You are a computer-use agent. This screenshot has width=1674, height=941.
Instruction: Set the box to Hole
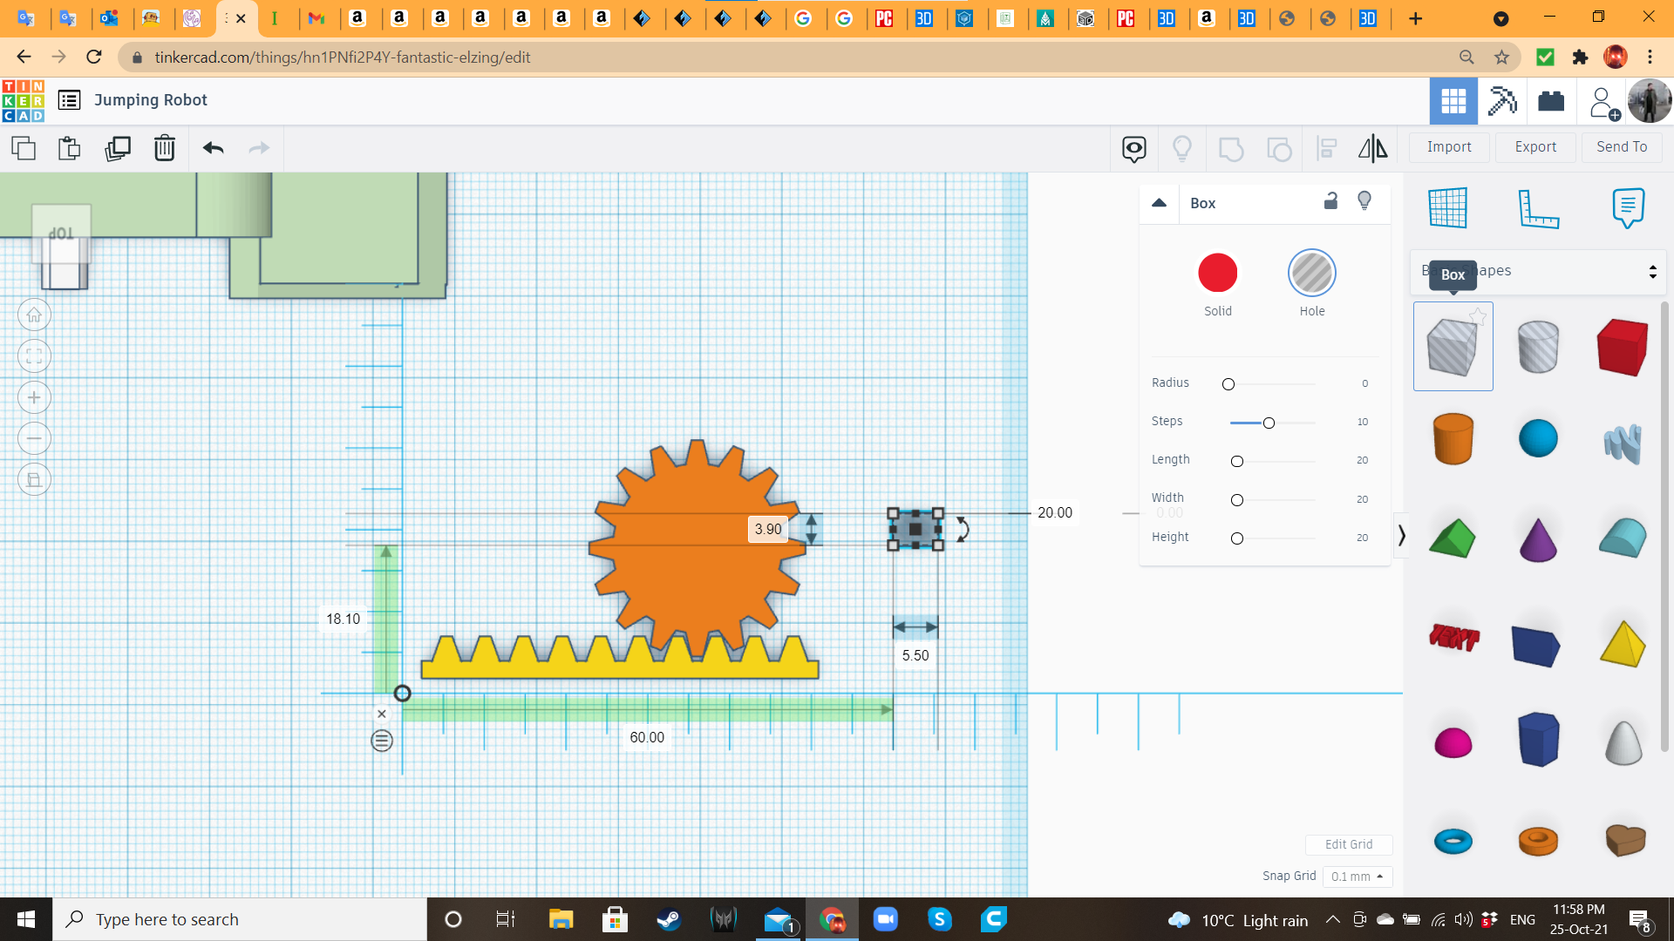pyautogui.click(x=1311, y=274)
